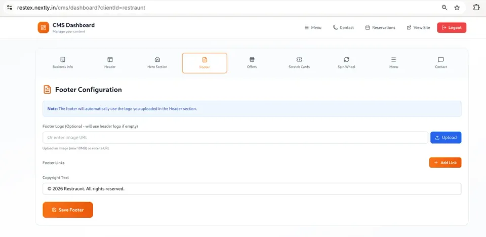Viewport: 486px width, 237px height.
Task: Click the blue Upload button
Action: tap(445, 137)
